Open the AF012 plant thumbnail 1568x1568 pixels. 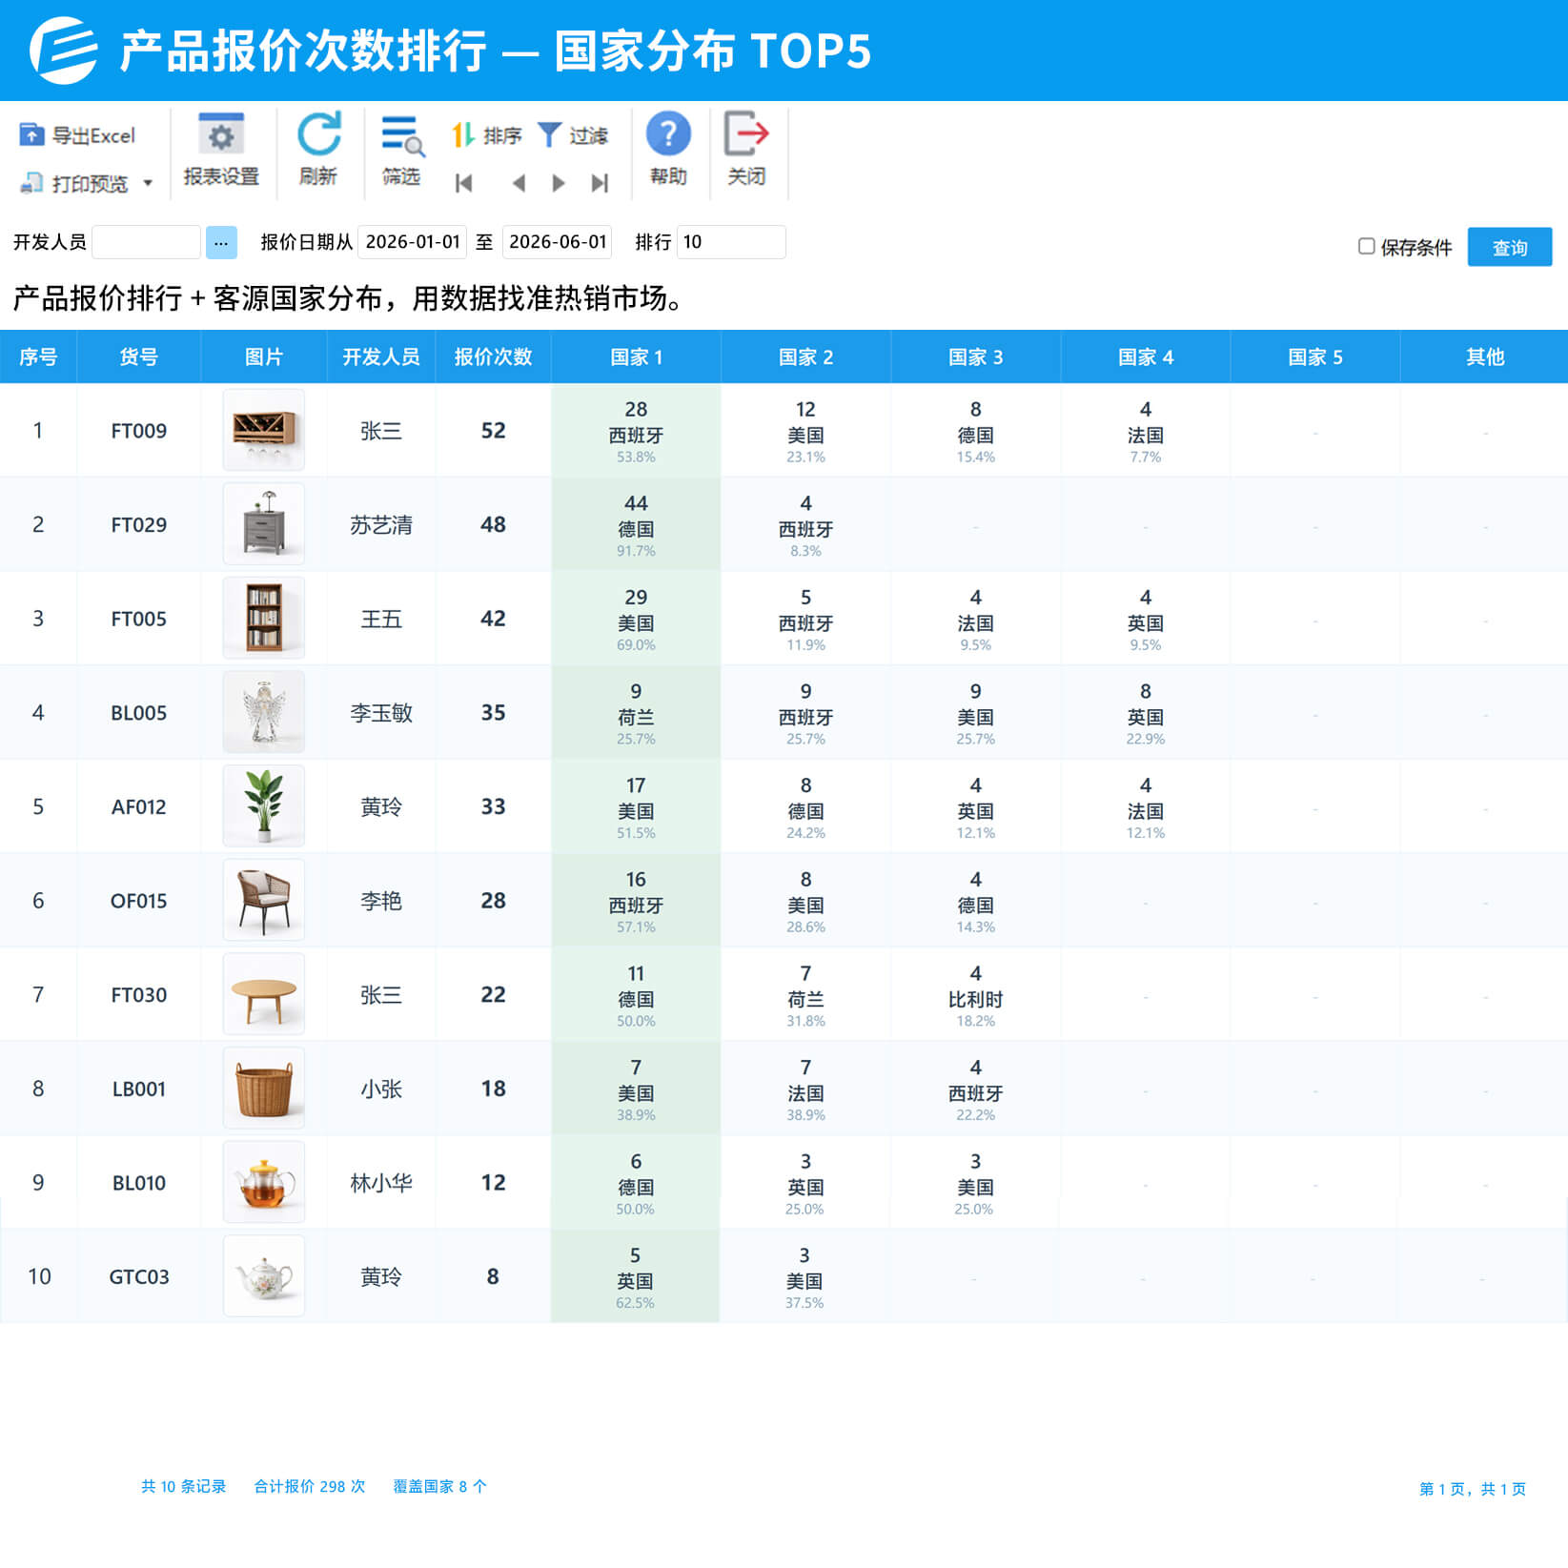point(264,806)
